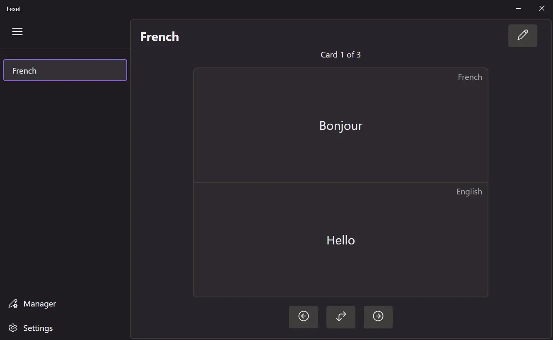Click the French deck heading title
Image resolution: width=553 pixels, height=340 pixels.
tap(159, 37)
